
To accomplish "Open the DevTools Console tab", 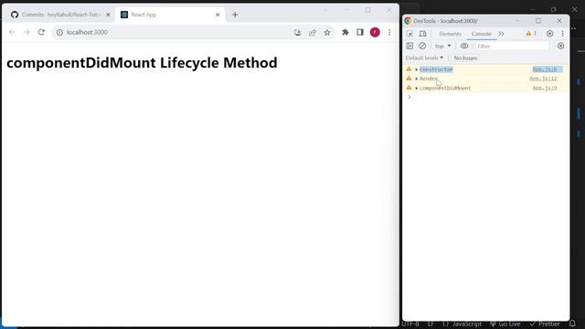I will 482,34.
